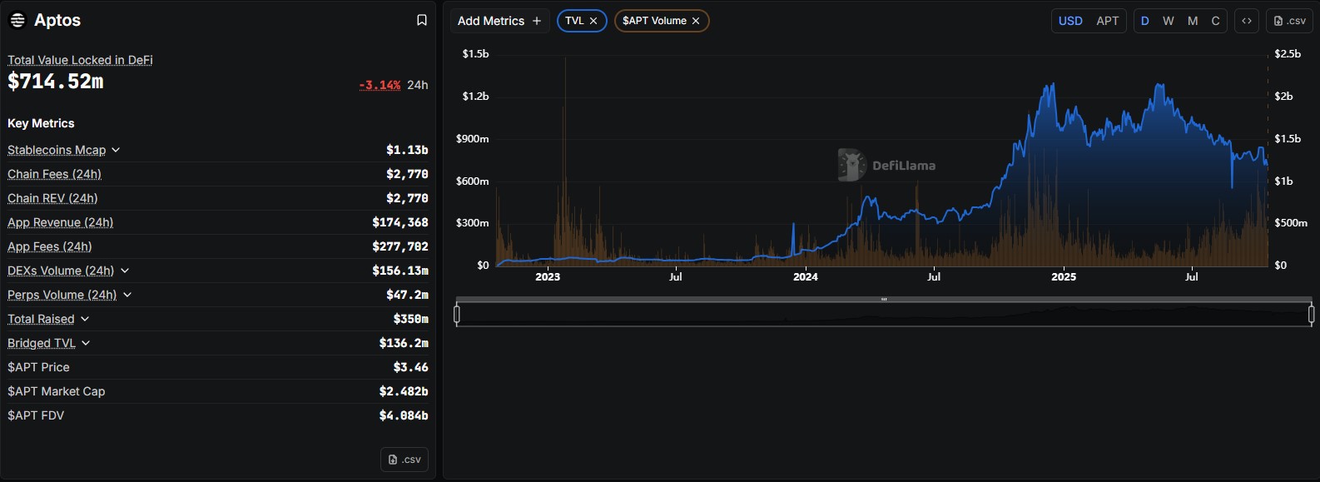Remove the TVL metric chip
Image resolution: width=1320 pixels, height=482 pixels.
click(593, 21)
